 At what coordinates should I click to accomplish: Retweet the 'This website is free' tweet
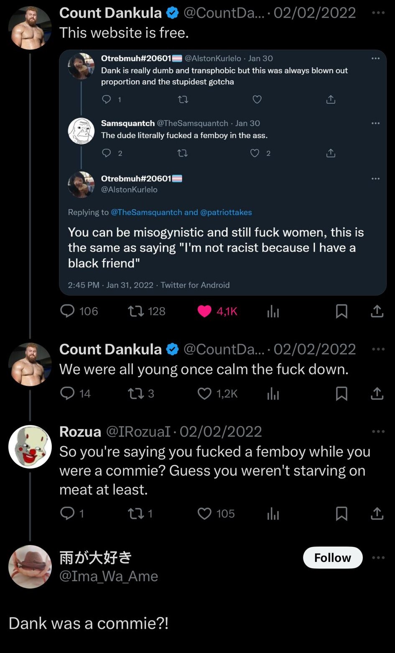136,311
